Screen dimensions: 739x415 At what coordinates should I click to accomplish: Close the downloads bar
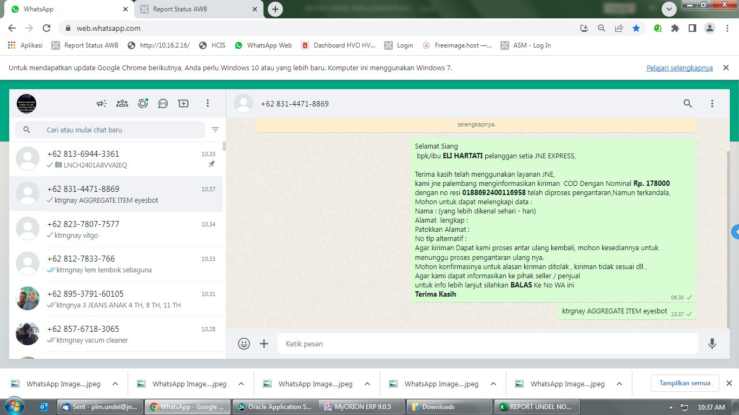(729, 383)
